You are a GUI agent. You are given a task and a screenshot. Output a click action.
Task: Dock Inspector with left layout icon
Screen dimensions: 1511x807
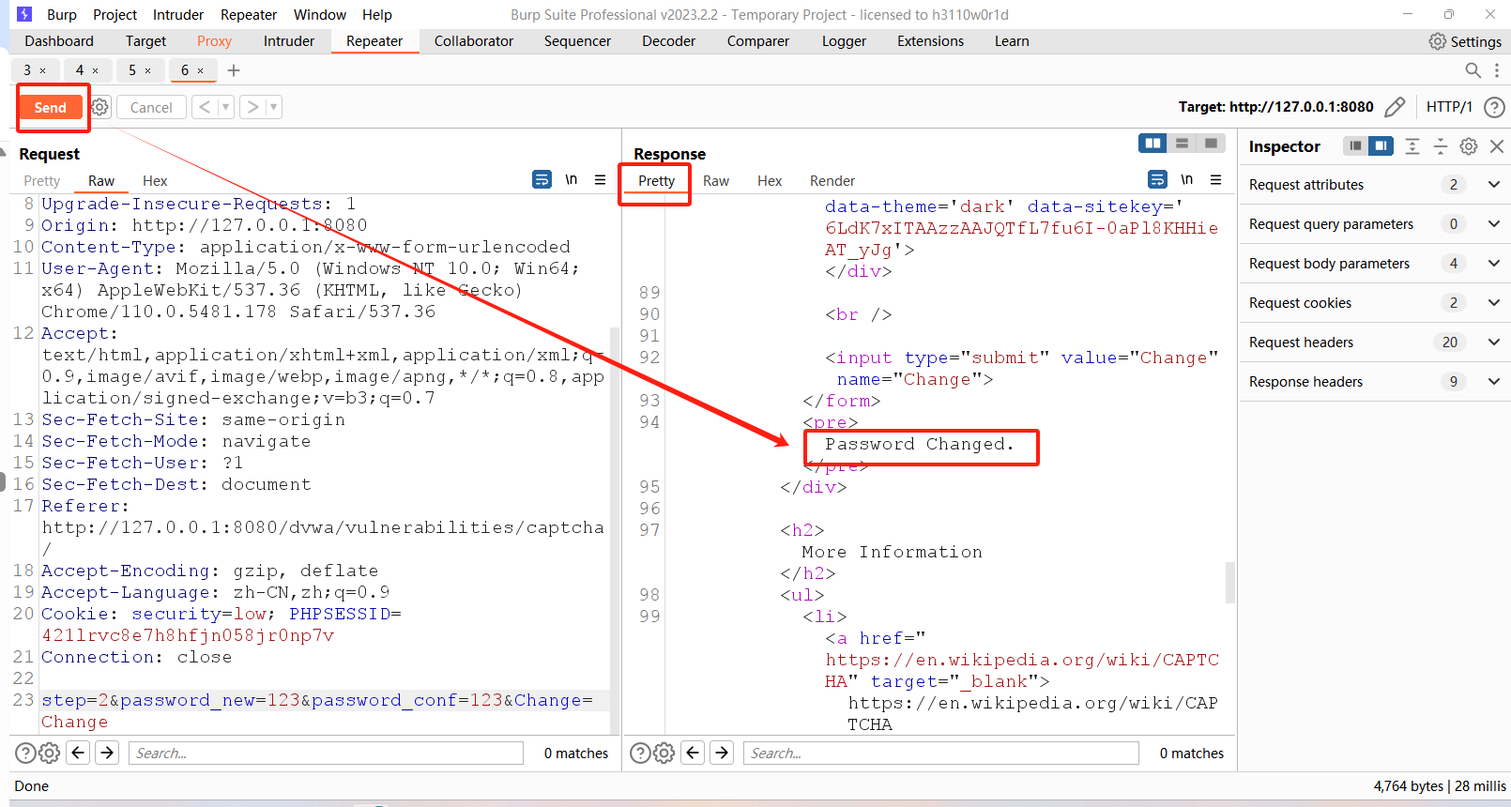1355,145
